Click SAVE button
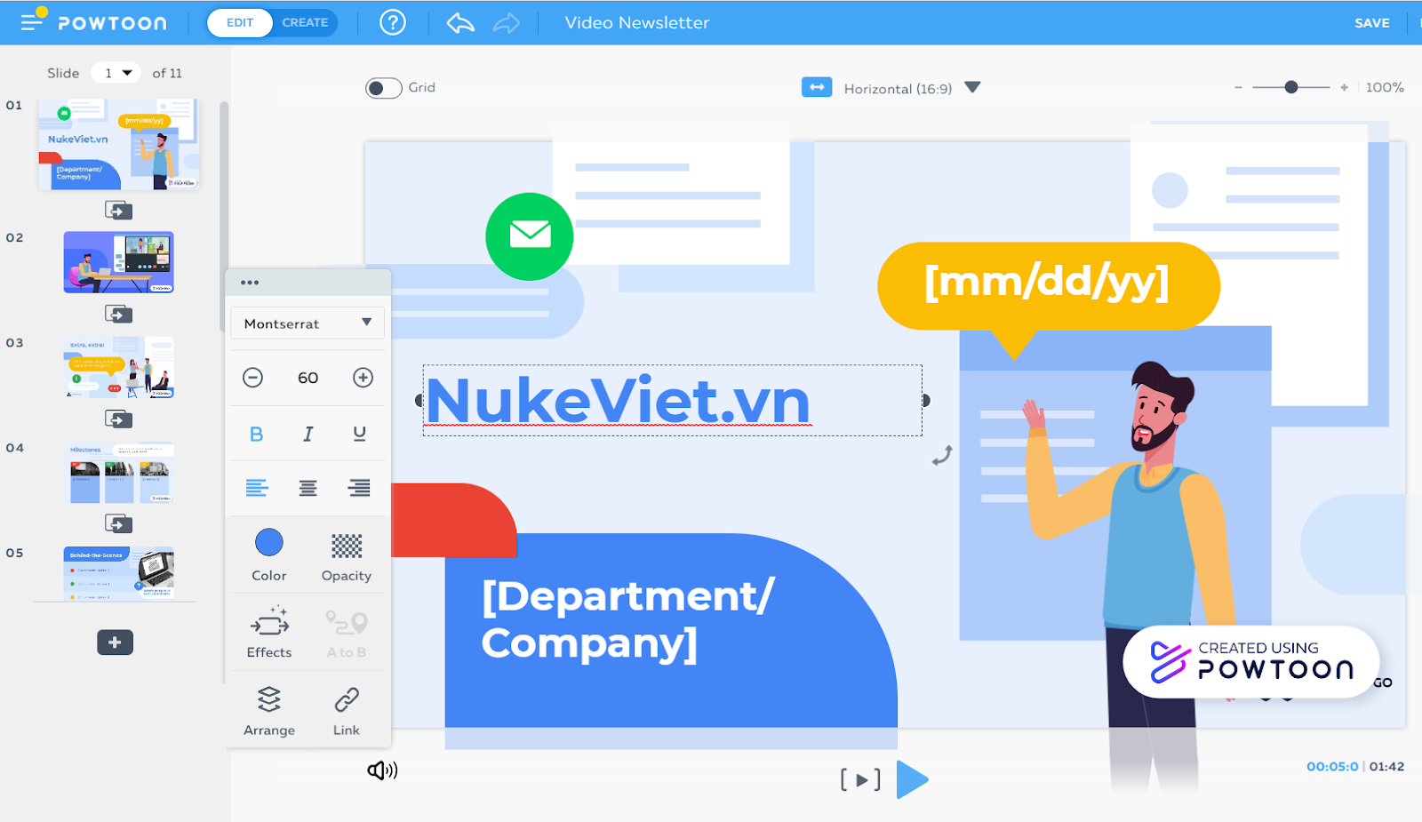The width and height of the screenshot is (1422, 822). click(1371, 23)
